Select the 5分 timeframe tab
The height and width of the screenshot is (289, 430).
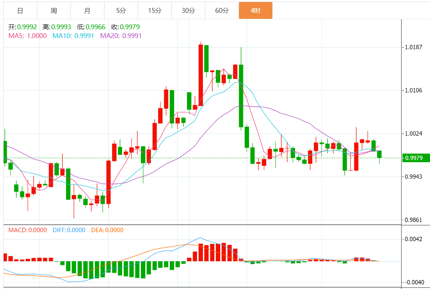tap(121, 10)
